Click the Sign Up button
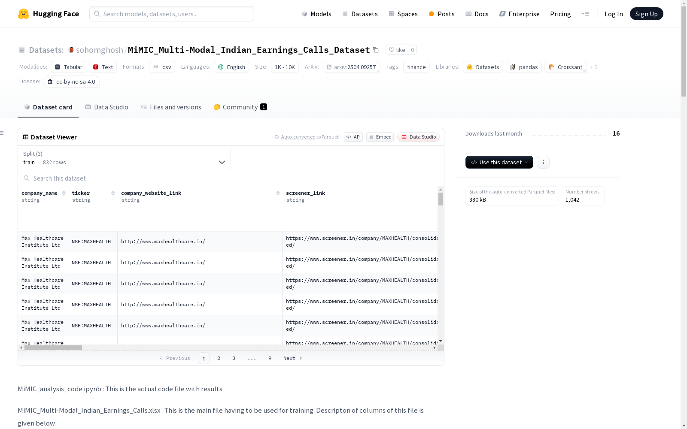 click(646, 14)
